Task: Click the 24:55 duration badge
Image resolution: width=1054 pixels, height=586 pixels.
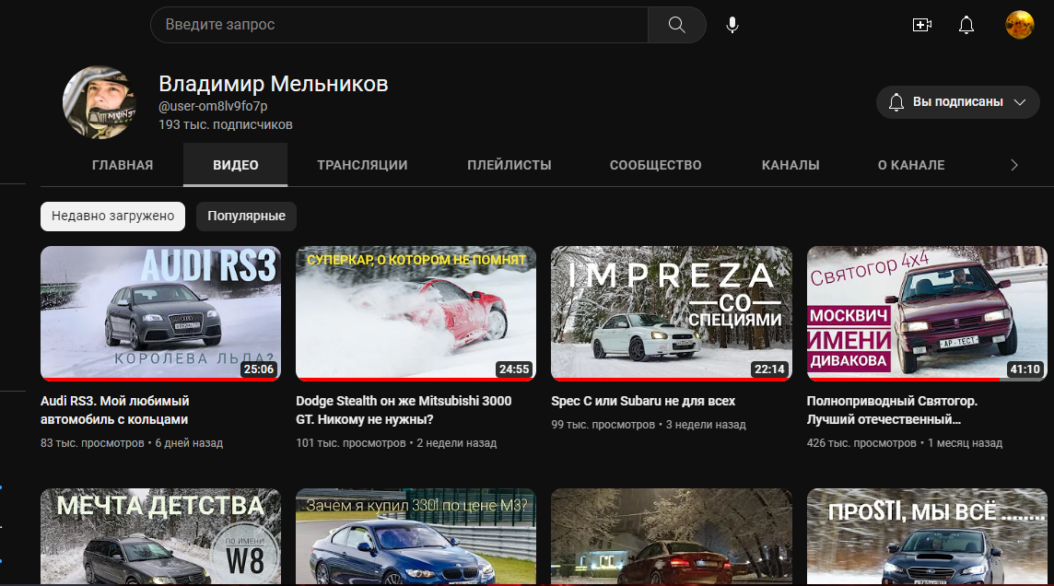Action: [514, 369]
